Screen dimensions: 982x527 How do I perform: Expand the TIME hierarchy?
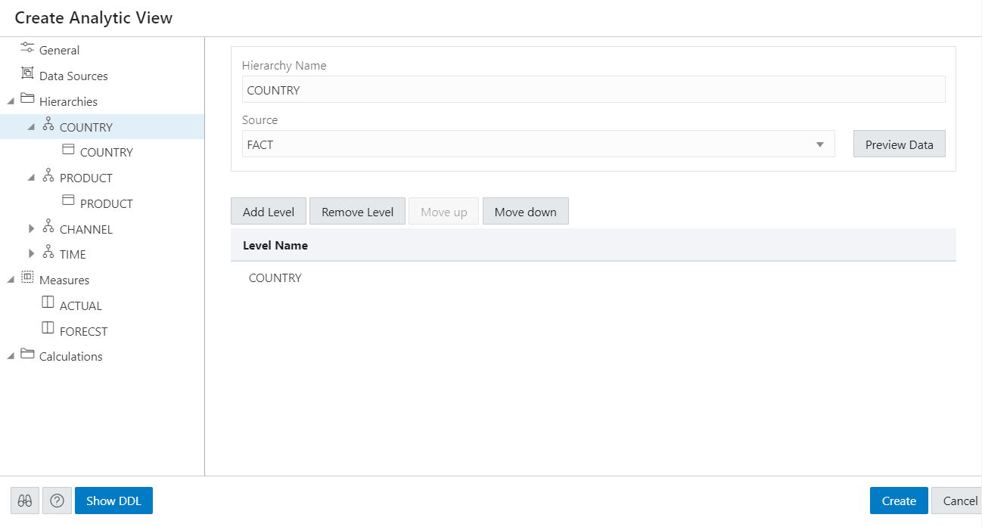(x=31, y=253)
